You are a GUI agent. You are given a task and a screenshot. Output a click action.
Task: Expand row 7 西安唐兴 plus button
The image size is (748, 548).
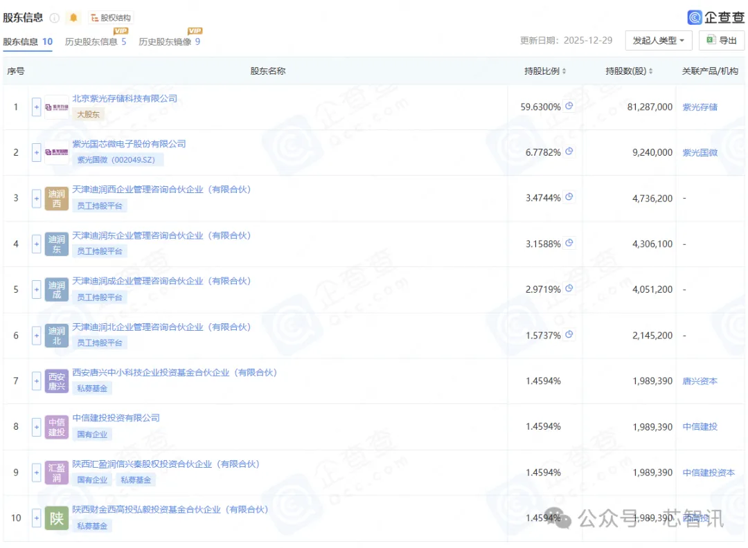point(36,381)
